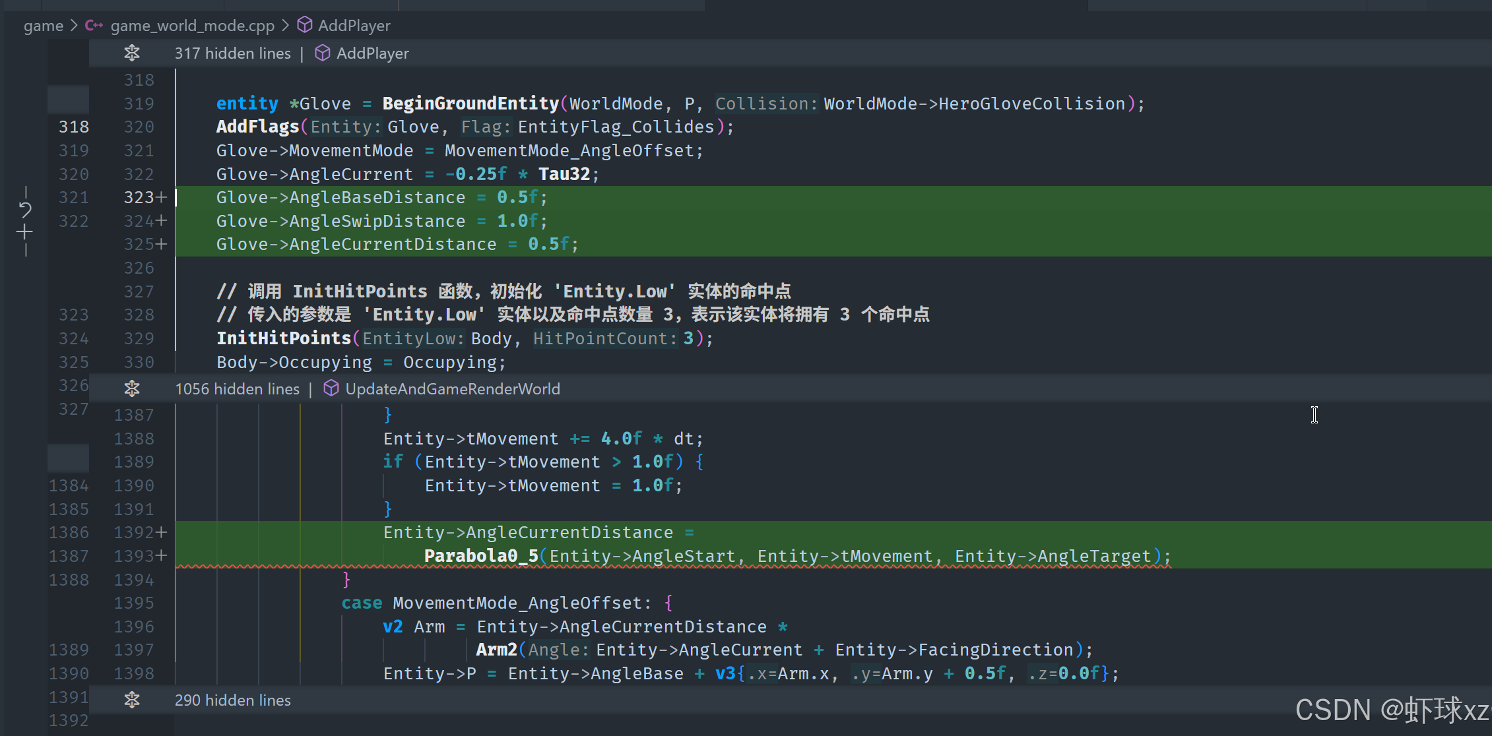Viewport: 1492px width, 736px height.
Task: Click cube icon next to UpdateAndGameRenderWorld
Action: 331,389
